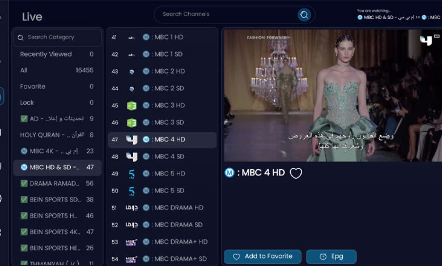Click the MBC DRAMA HD channel logo
Viewport: 442px width, 266px height.
pyautogui.click(x=131, y=208)
